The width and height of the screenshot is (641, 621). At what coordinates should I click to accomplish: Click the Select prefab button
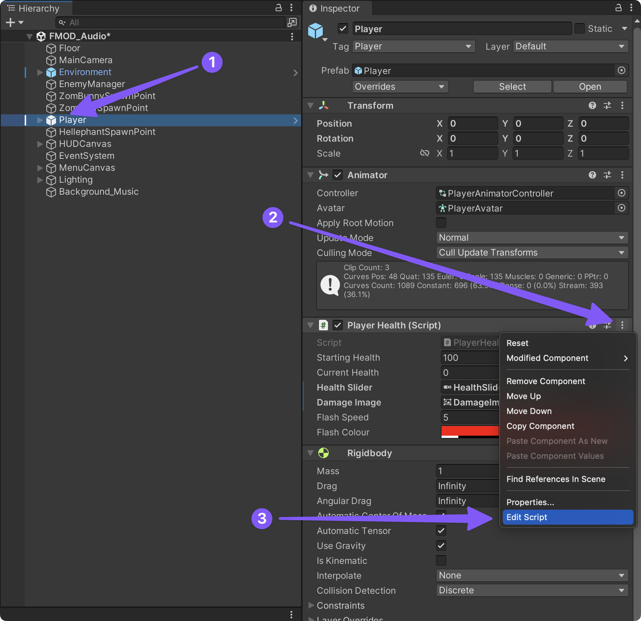point(512,87)
